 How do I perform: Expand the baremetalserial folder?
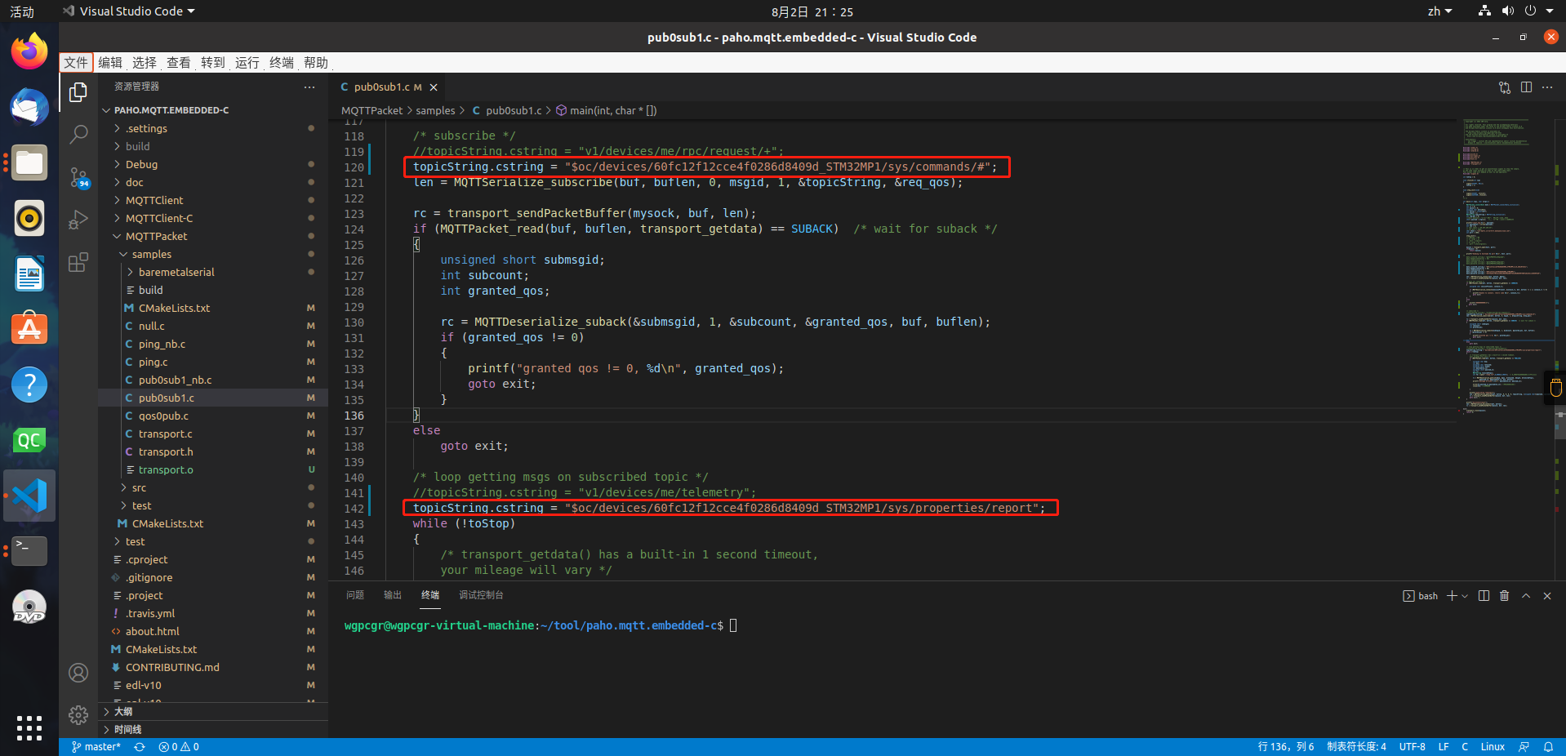pyautogui.click(x=213, y=272)
